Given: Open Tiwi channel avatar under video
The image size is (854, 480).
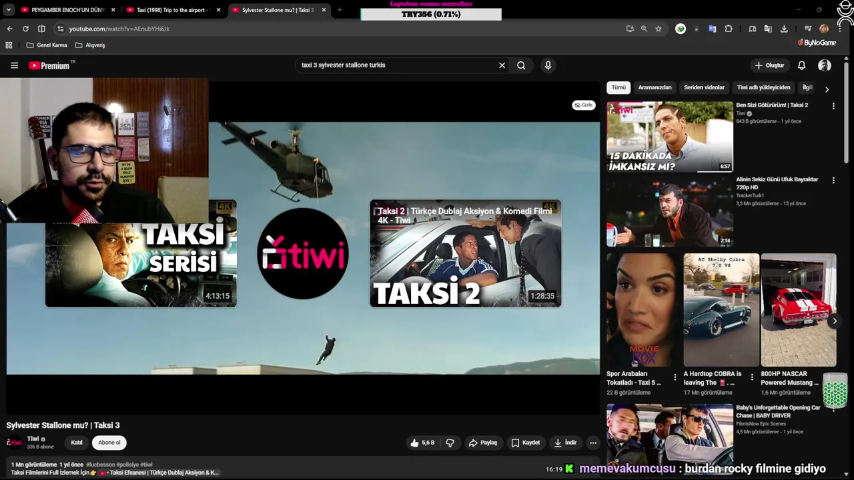Looking at the screenshot, I should pos(14,443).
